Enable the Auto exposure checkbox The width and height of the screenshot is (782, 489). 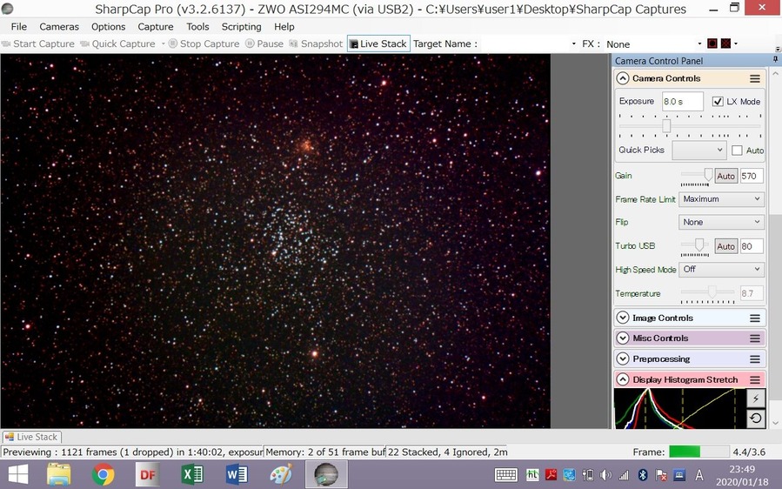(737, 151)
